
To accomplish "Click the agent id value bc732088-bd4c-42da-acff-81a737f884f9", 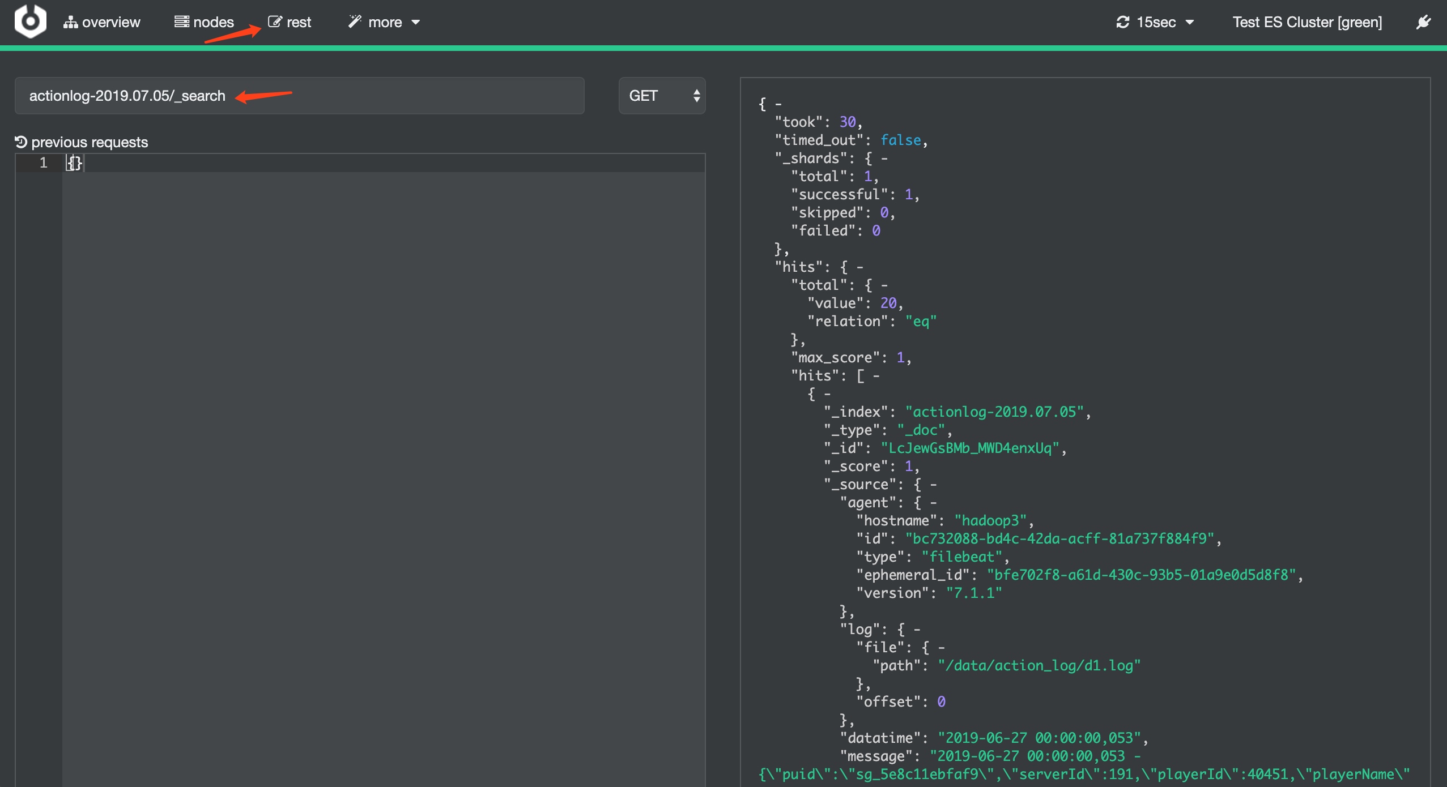I will pos(1059,539).
